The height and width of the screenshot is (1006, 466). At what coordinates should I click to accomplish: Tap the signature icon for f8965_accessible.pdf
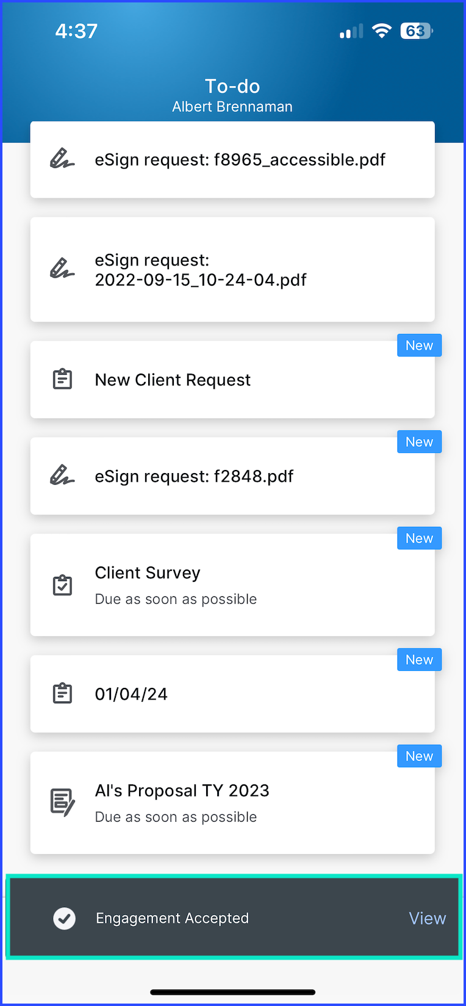(x=62, y=159)
